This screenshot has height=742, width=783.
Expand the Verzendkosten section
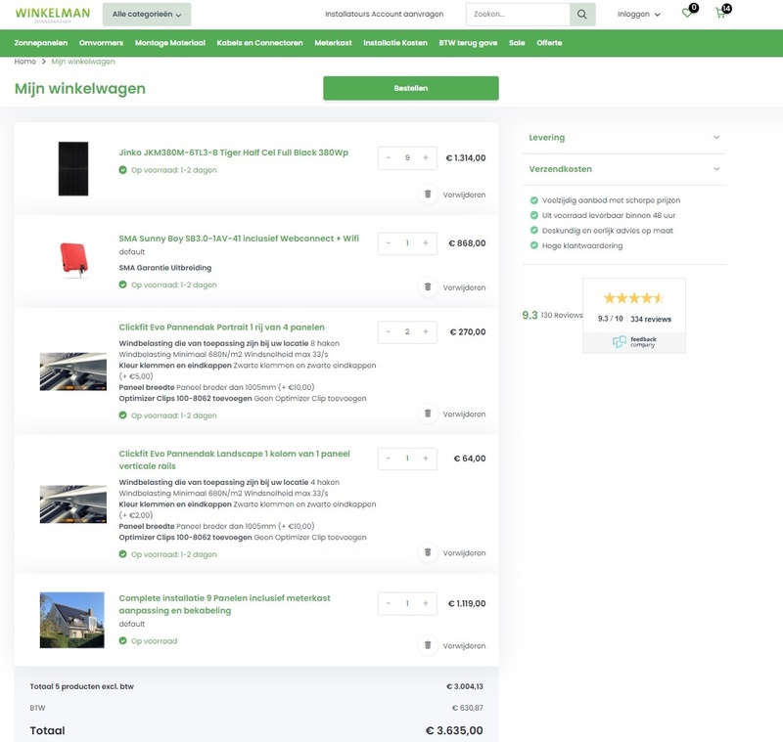[623, 169]
